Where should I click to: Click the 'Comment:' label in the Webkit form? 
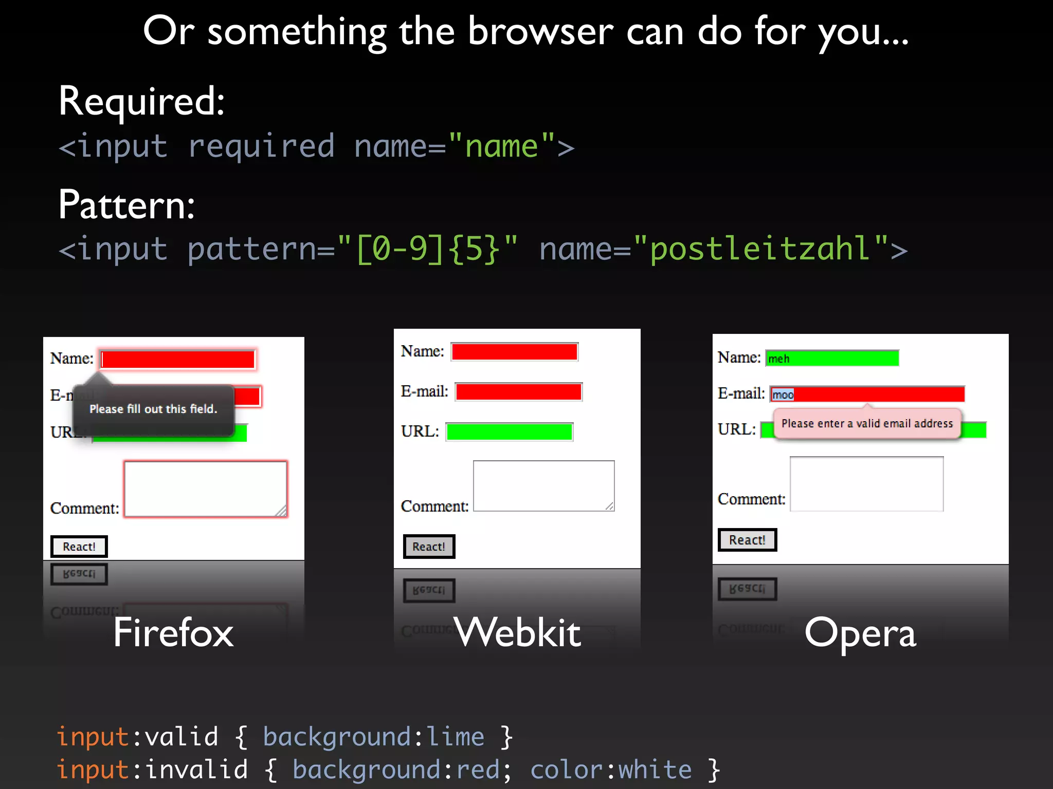pos(435,506)
